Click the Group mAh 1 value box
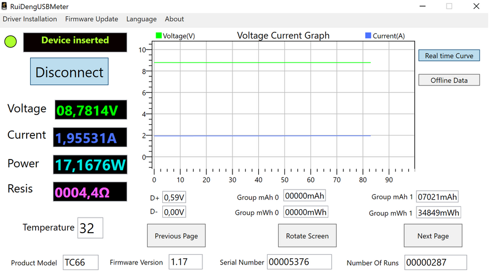Viewport: 489px width, 280px height. coord(437,197)
